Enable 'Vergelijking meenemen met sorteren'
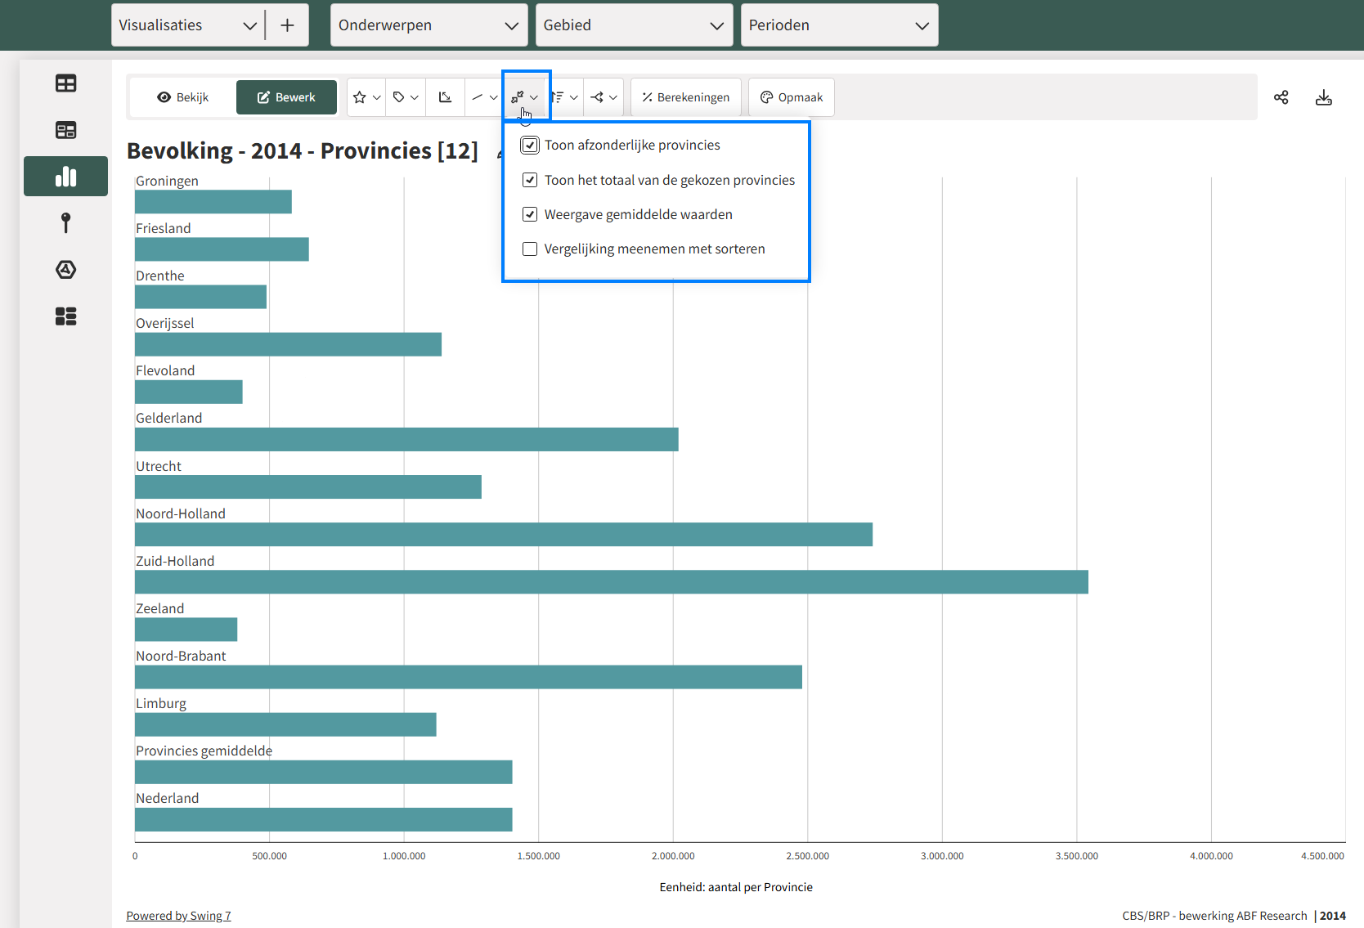1364x928 pixels. pyautogui.click(x=530, y=249)
